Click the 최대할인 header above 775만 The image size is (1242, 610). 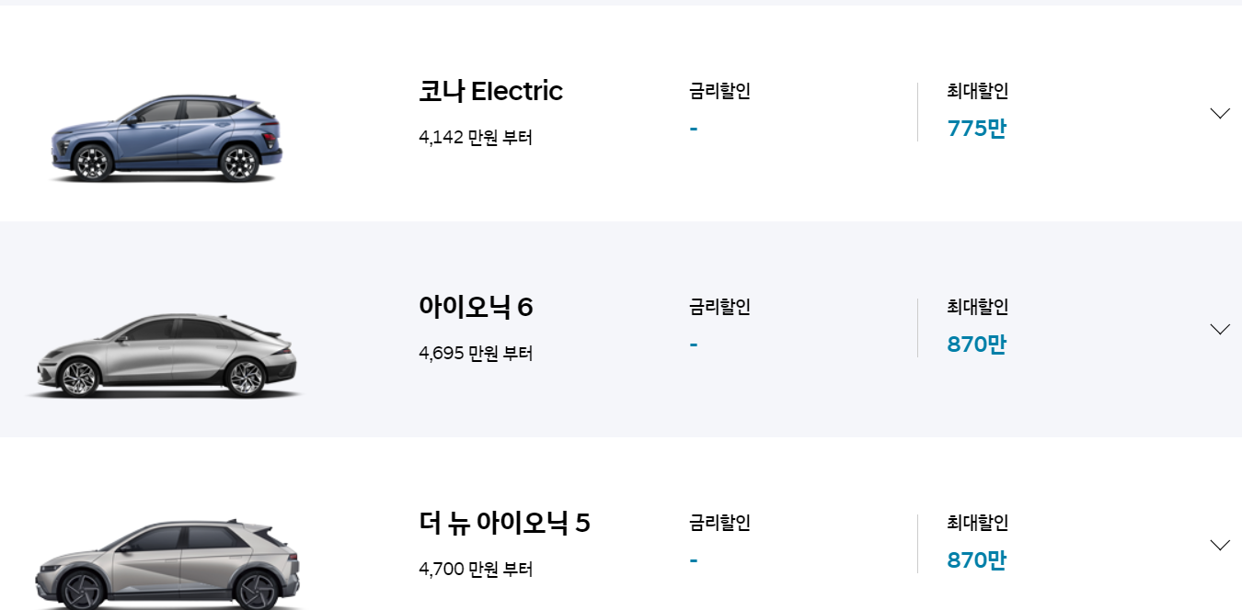tap(978, 92)
